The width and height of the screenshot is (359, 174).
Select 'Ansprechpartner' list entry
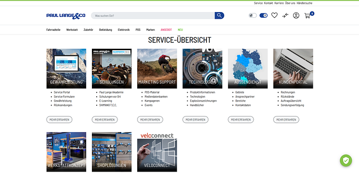pos(245,97)
